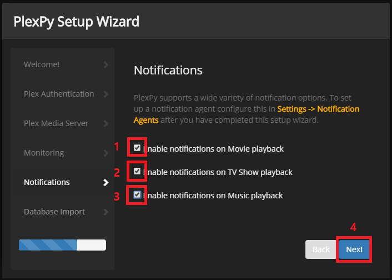Screen dimensions: 392x280
Task: Click the chevron arrow beside Database Import
Action: [x=106, y=212]
